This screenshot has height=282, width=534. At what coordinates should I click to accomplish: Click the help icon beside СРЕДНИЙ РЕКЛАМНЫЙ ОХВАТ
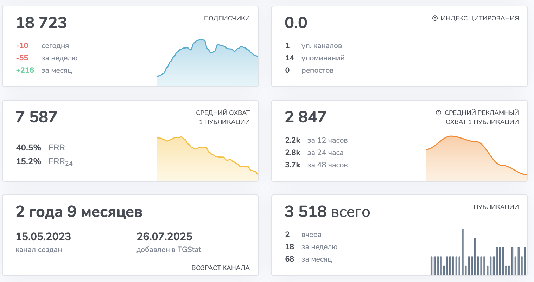[438, 113]
